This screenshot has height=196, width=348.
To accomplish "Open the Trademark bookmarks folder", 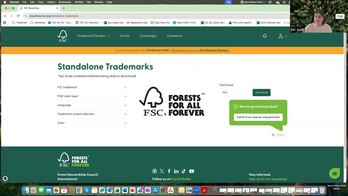I will point(20,23).
